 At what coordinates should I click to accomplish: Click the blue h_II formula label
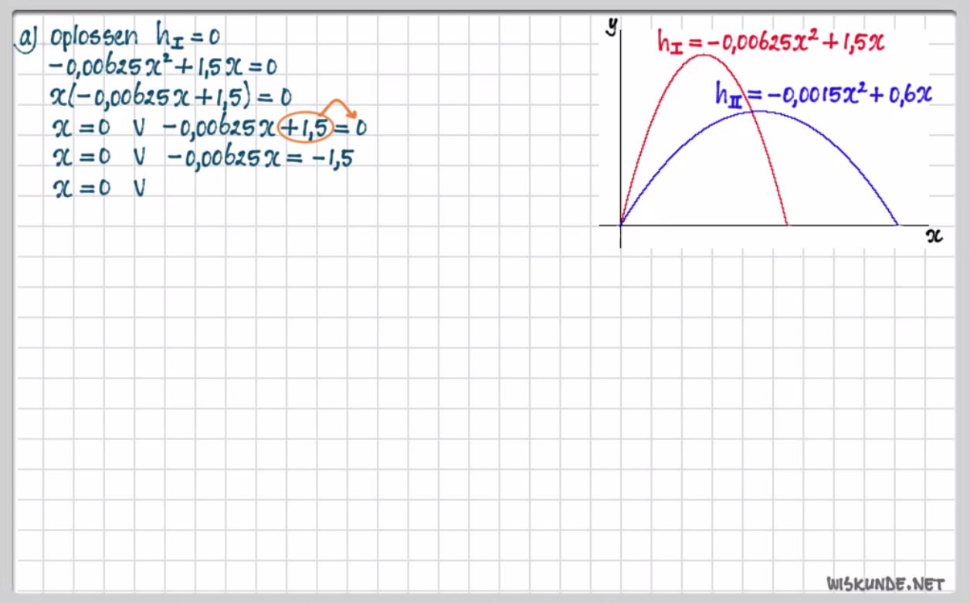(x=823, y=95)
